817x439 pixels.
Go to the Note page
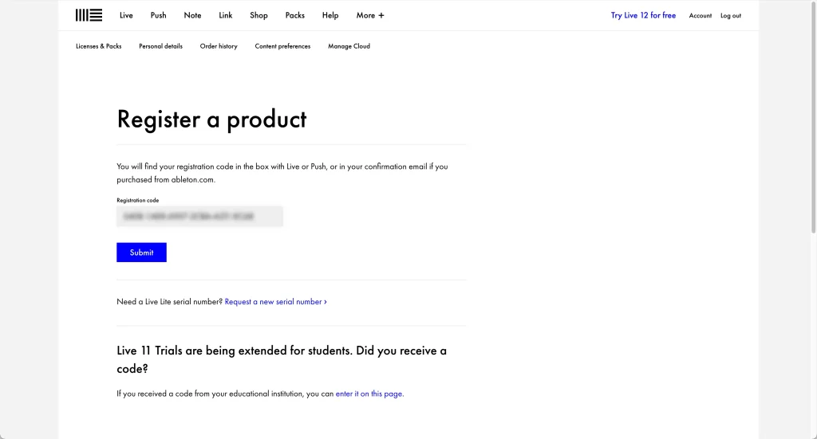192,15
